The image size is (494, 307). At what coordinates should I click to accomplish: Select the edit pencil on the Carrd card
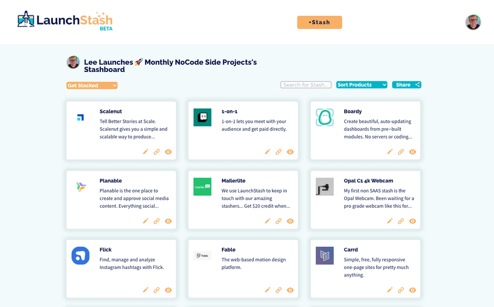coord(390,290)
